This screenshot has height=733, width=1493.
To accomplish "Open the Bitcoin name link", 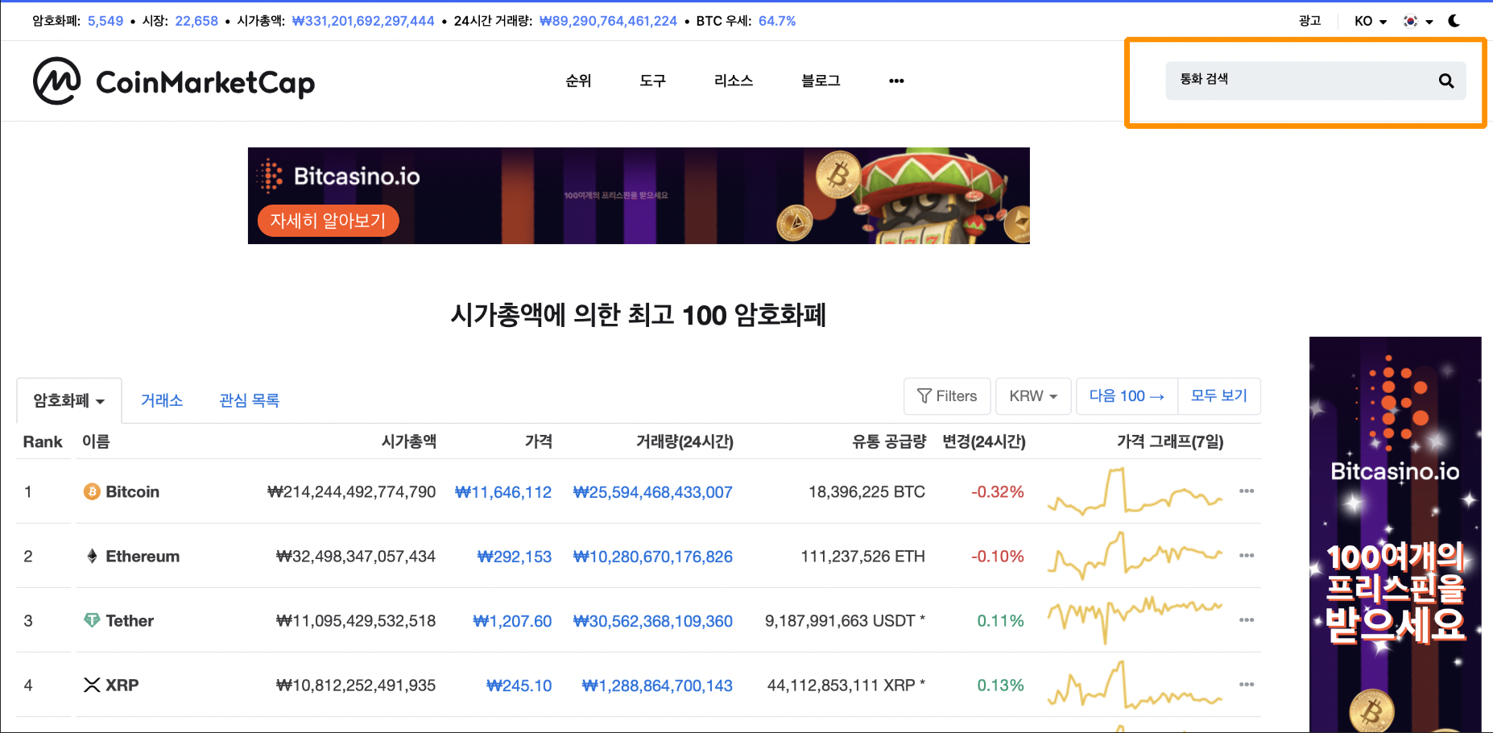I will (x=133, y=491).
